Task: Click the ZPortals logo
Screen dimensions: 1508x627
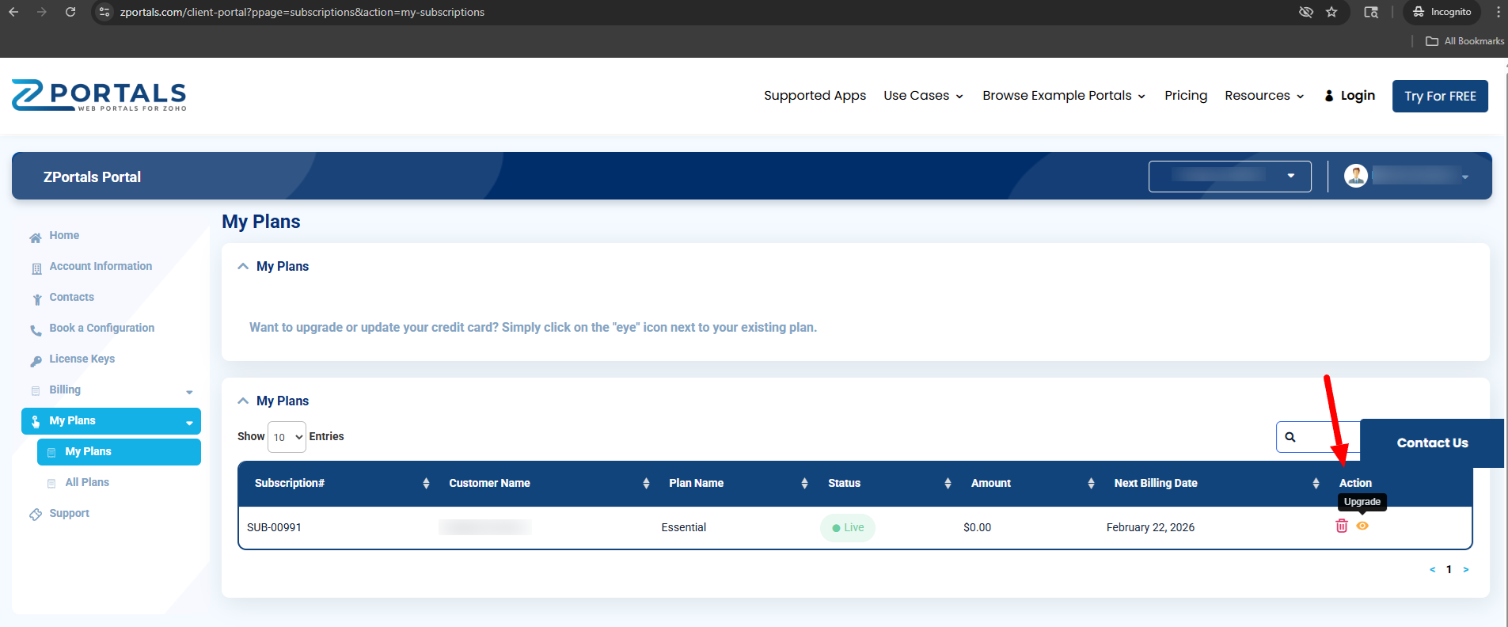Action: click(x=99, y=96)
